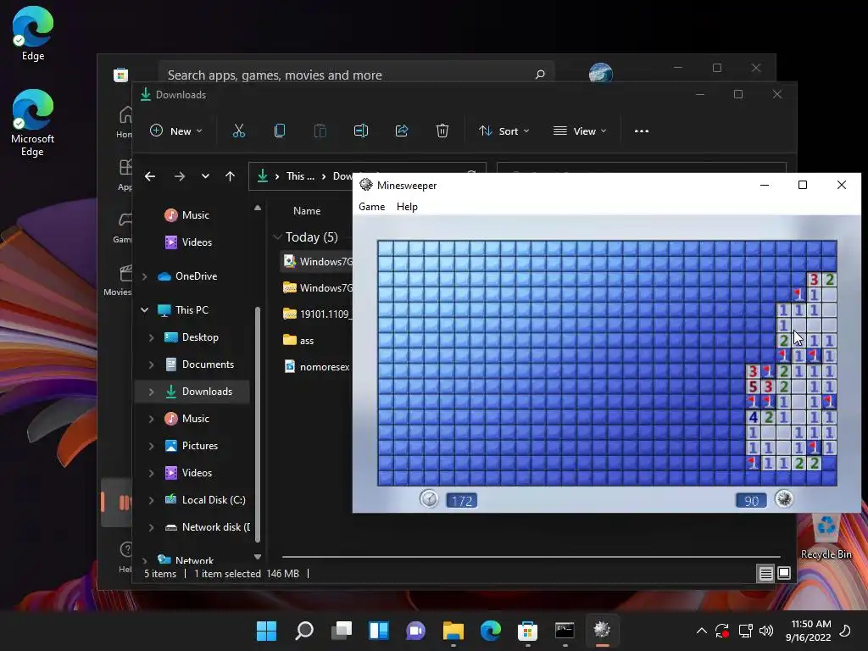Click the Share icon in Downloads toolbar

tap(401, 131)
